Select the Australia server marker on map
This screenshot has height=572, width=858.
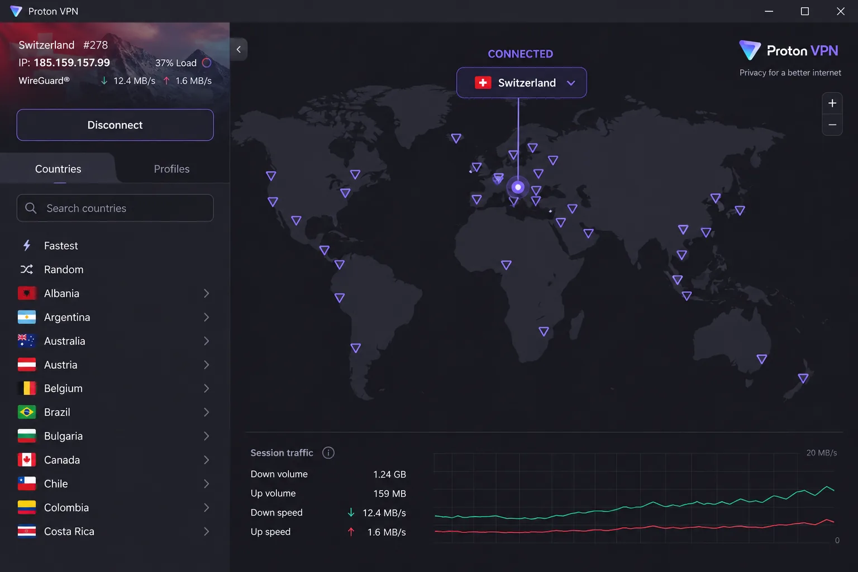pyautogui.click(x=761, y=359)
